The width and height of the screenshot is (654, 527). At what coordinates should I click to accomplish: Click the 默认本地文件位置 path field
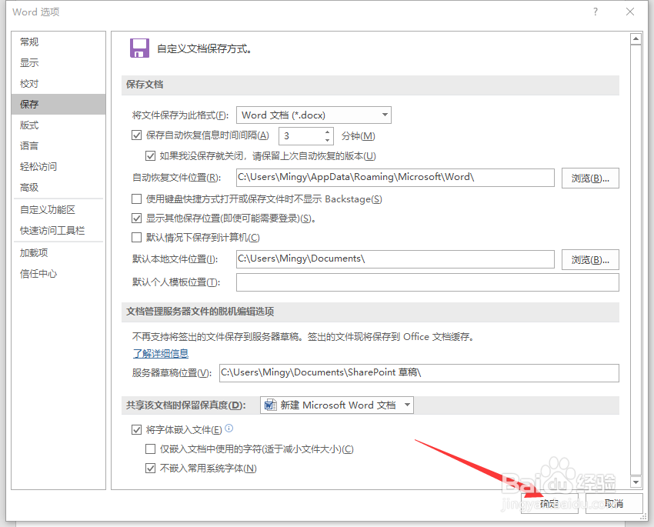click(x=395, y=259)
